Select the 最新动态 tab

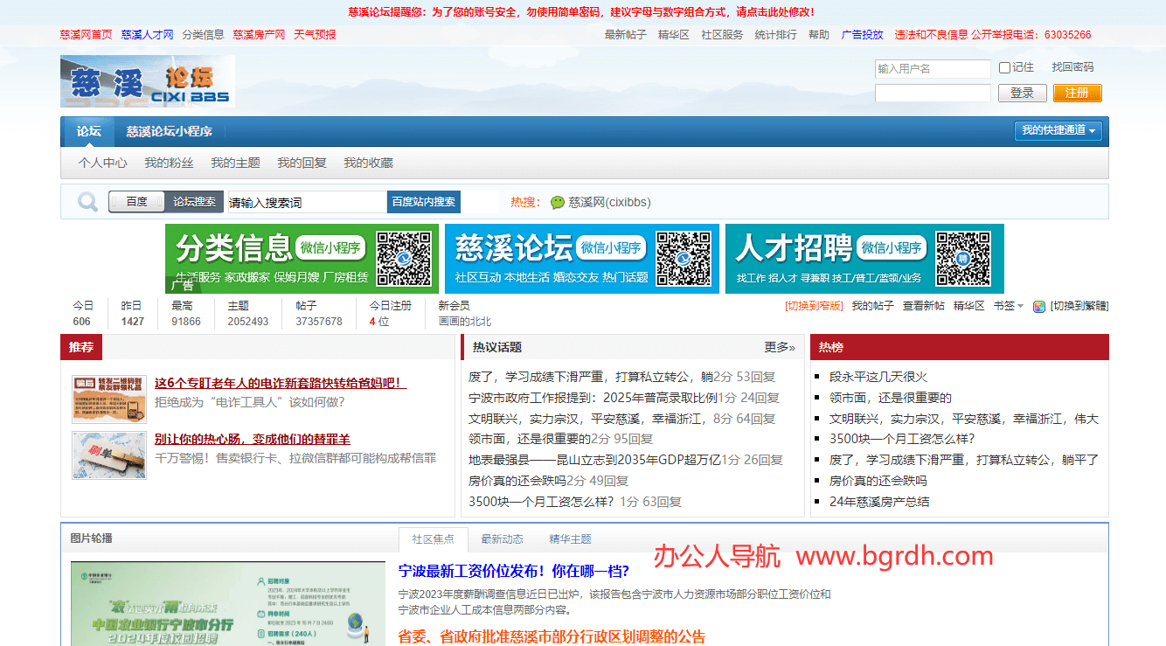(x=502, y=539)
